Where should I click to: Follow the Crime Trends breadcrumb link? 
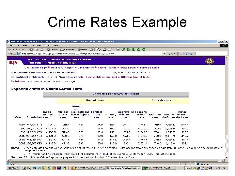point(107,68)
